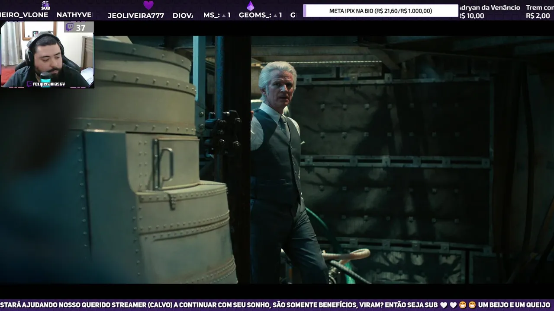Click the META !PIX NA BIO goal bar
This screenshot has width=554, height=311.
[380, 11]
